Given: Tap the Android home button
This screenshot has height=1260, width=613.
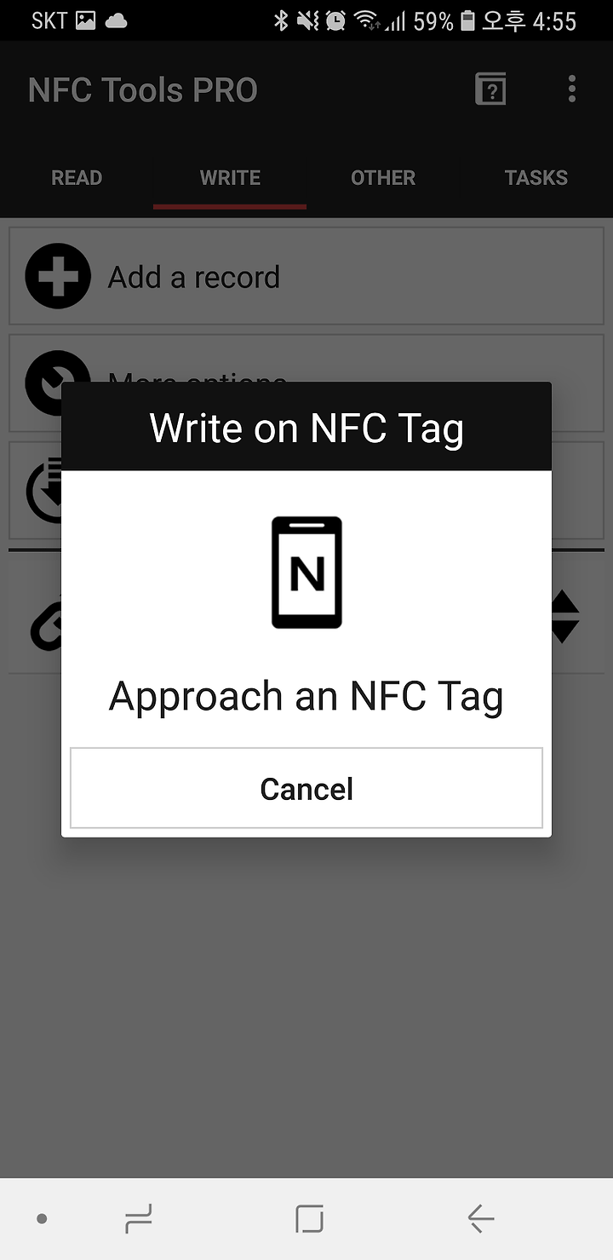Looking at the screenshot, I should [309, 1219].
